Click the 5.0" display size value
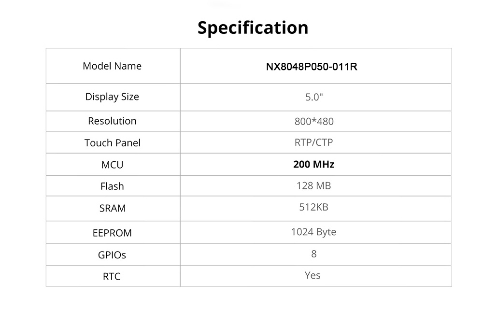This screenshot has height=311, width=483. [314, 97]
